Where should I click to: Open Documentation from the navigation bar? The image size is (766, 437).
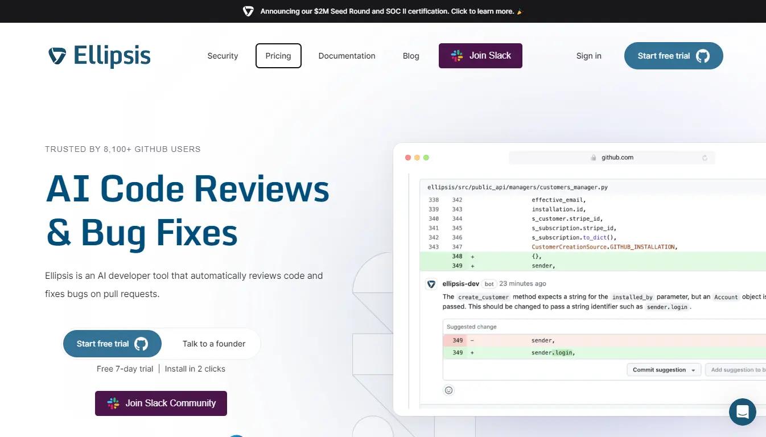[x=347, y=56]
